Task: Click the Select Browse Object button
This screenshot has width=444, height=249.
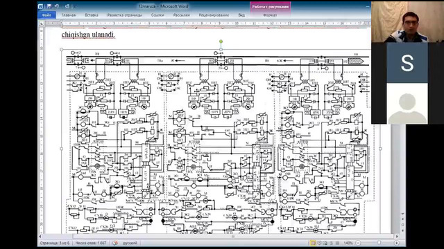Action: [x=402, y=225]
